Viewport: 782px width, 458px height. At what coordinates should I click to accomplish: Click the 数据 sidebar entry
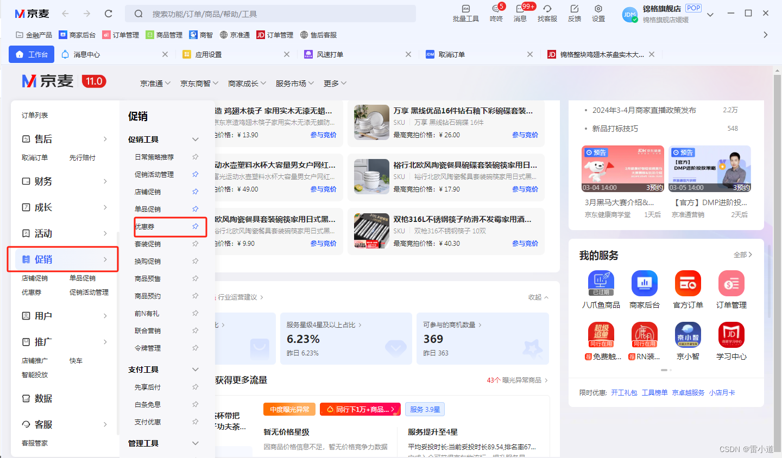[64, 398]
